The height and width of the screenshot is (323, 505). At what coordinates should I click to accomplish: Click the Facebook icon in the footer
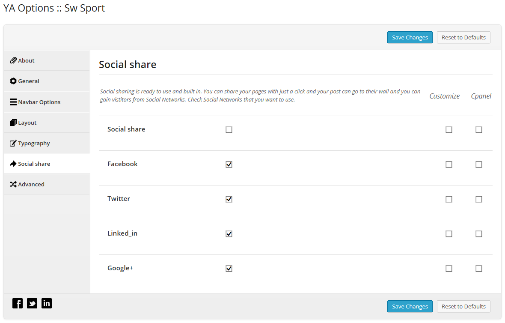pos(18,303)
